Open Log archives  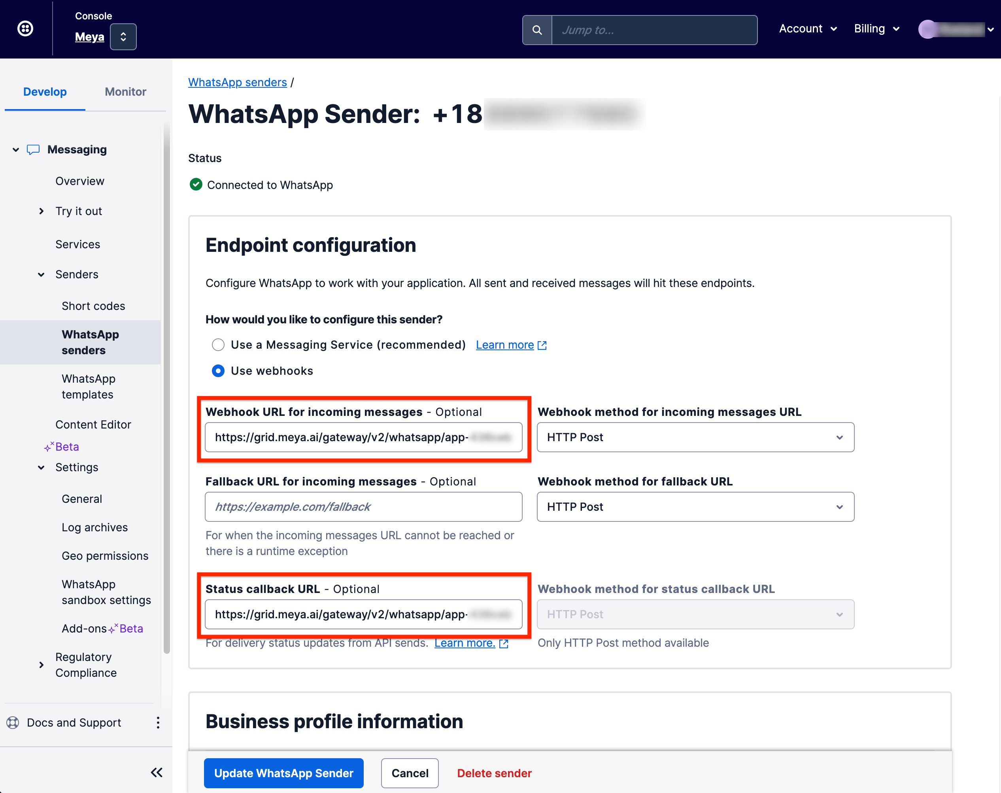(95, 527)
